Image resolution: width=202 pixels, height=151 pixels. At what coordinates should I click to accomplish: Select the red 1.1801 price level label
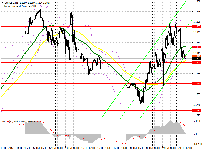[x=197, y=62]
